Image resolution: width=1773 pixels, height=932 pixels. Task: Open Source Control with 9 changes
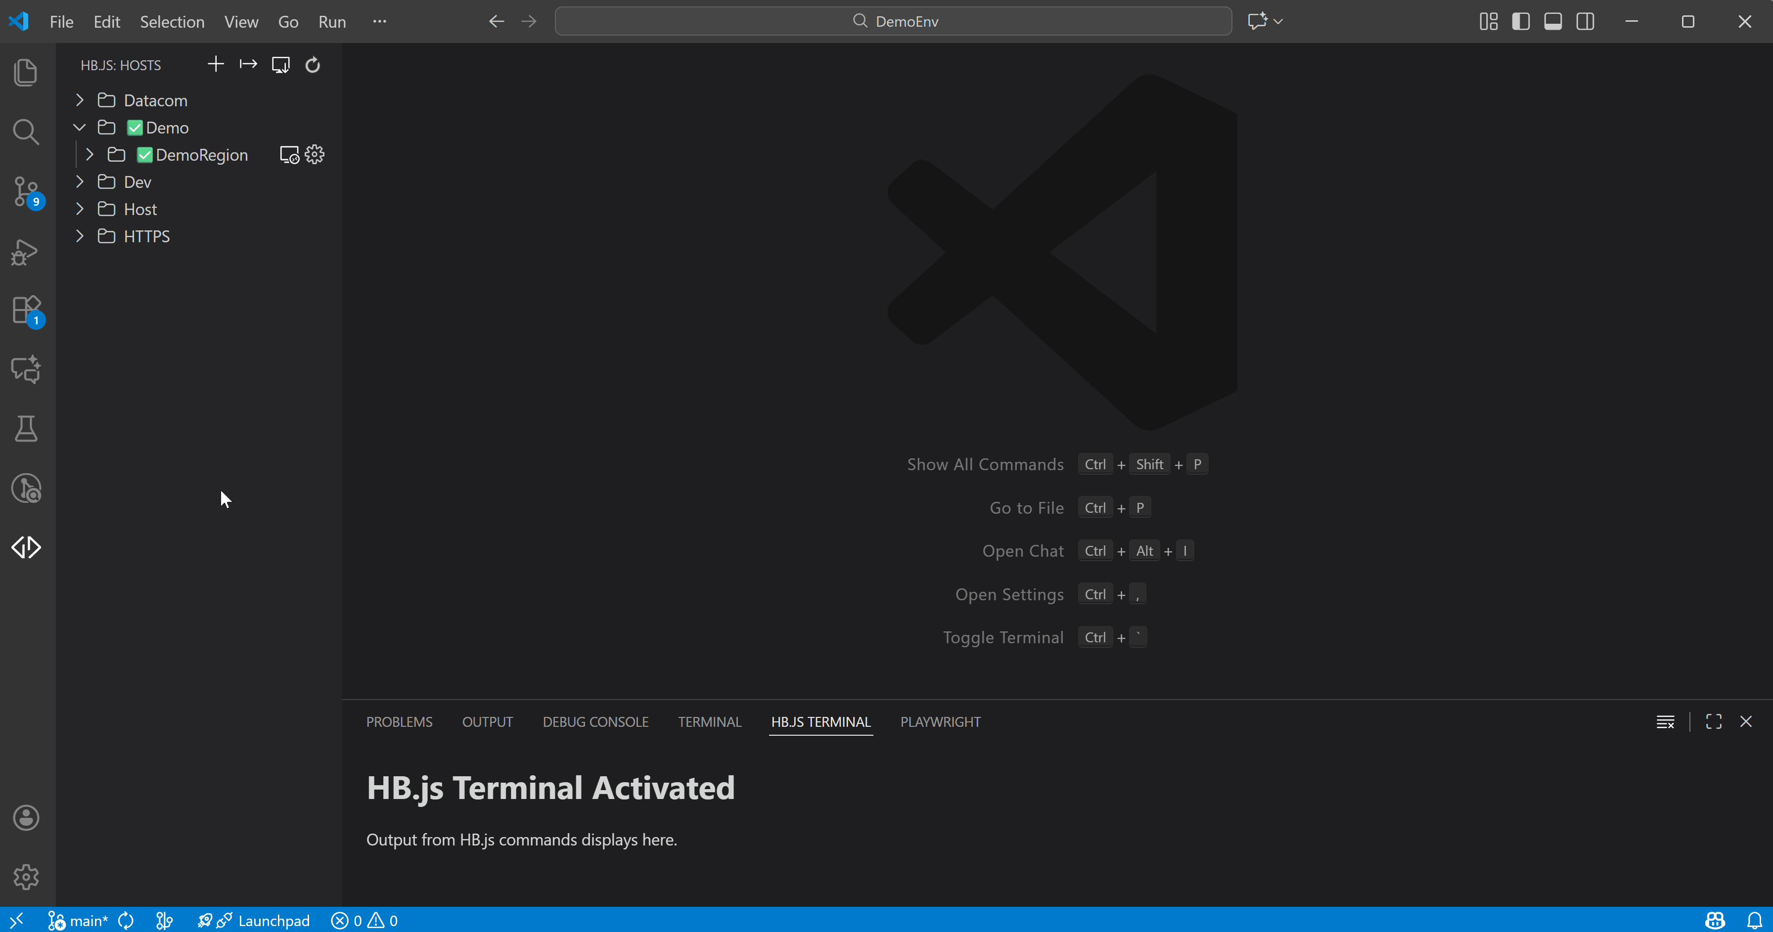click(26, 191)
